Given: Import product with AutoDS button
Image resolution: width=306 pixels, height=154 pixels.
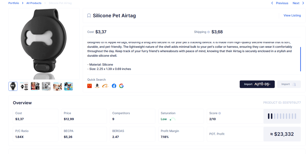Looking at the screenshot, I should click(x=257, y=84).
